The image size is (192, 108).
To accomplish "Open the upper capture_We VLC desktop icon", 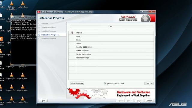I will click(x=22, y=76).
